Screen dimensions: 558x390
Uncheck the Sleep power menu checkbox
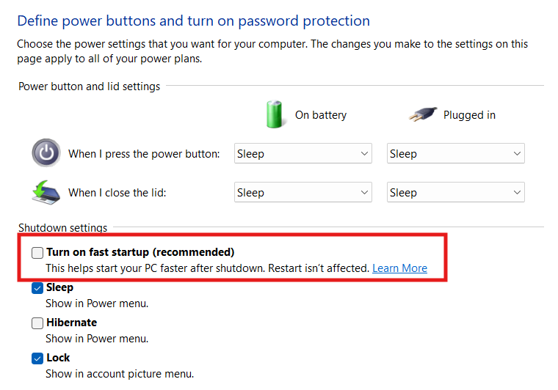pos(37,288)
